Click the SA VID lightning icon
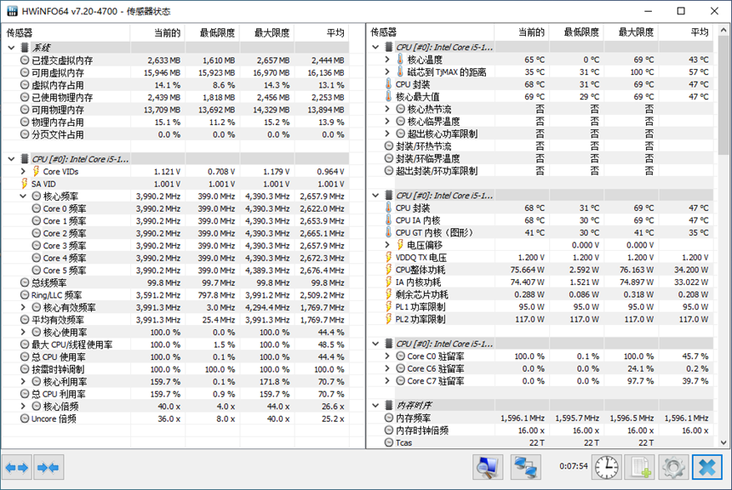The width and height of the screenshot is (732, 490). point(25,184)
